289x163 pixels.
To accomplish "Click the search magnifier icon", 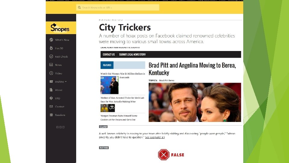I will pos(79,8).
